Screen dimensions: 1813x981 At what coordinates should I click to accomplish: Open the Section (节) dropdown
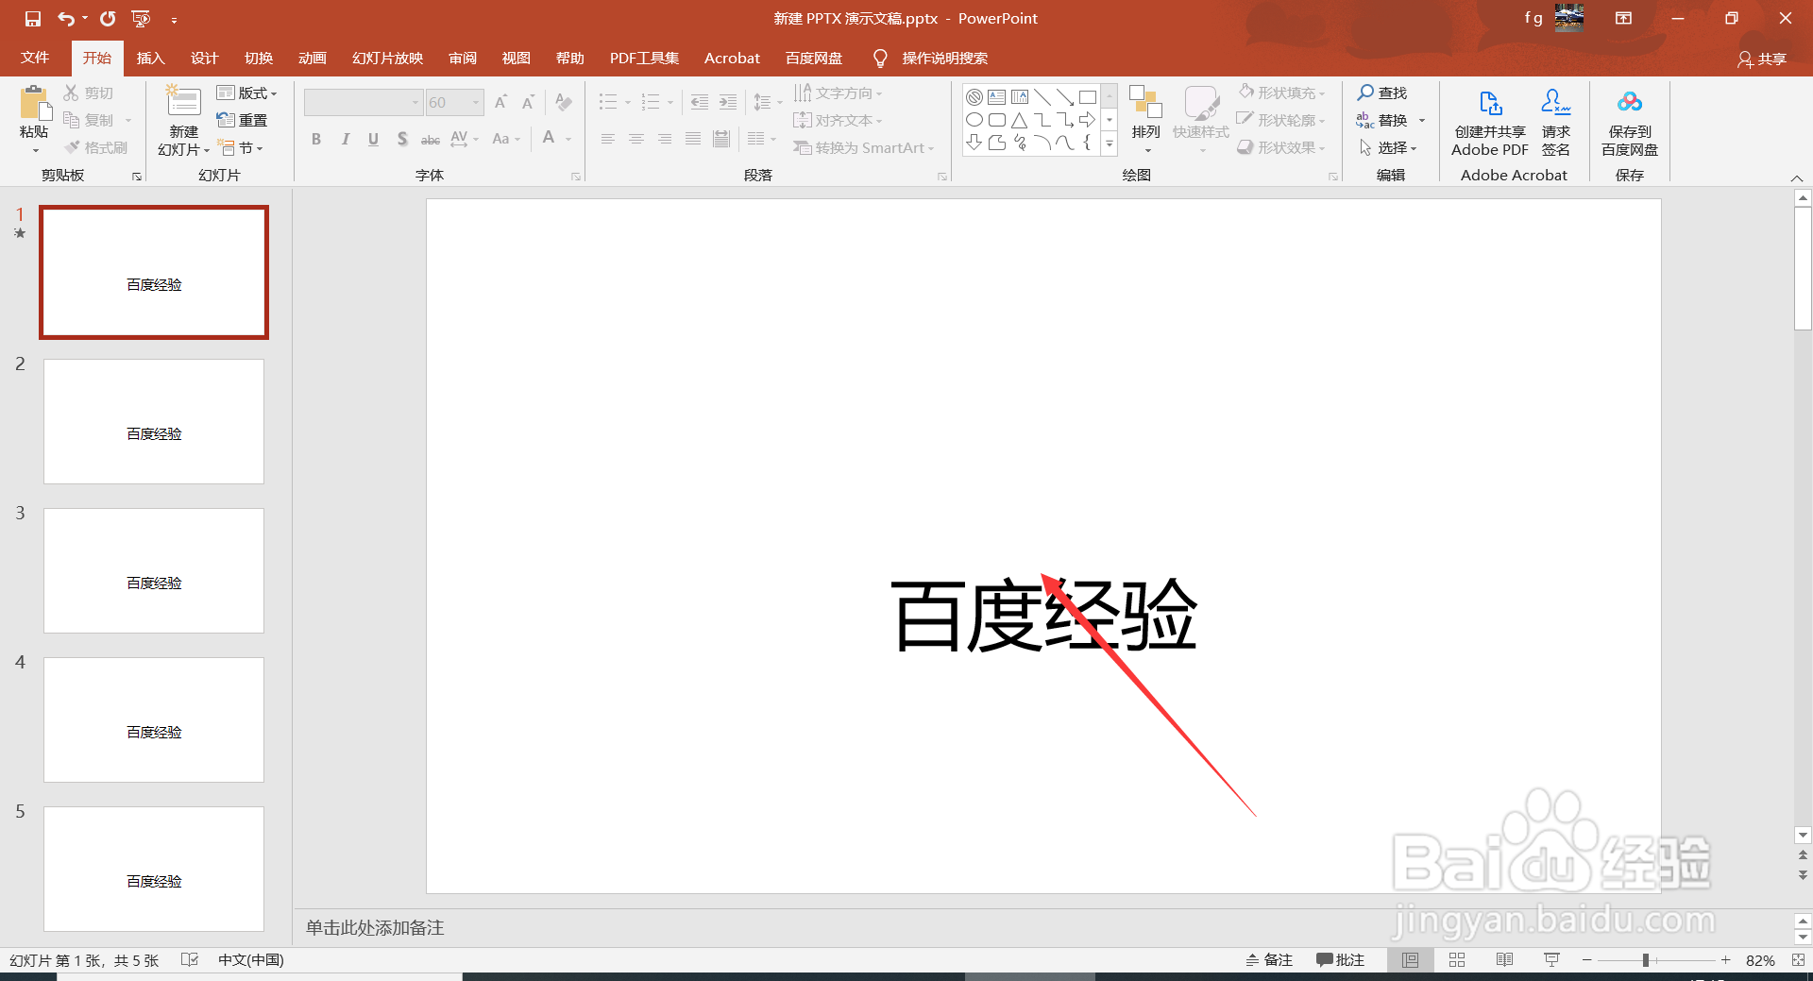(240, 147)
